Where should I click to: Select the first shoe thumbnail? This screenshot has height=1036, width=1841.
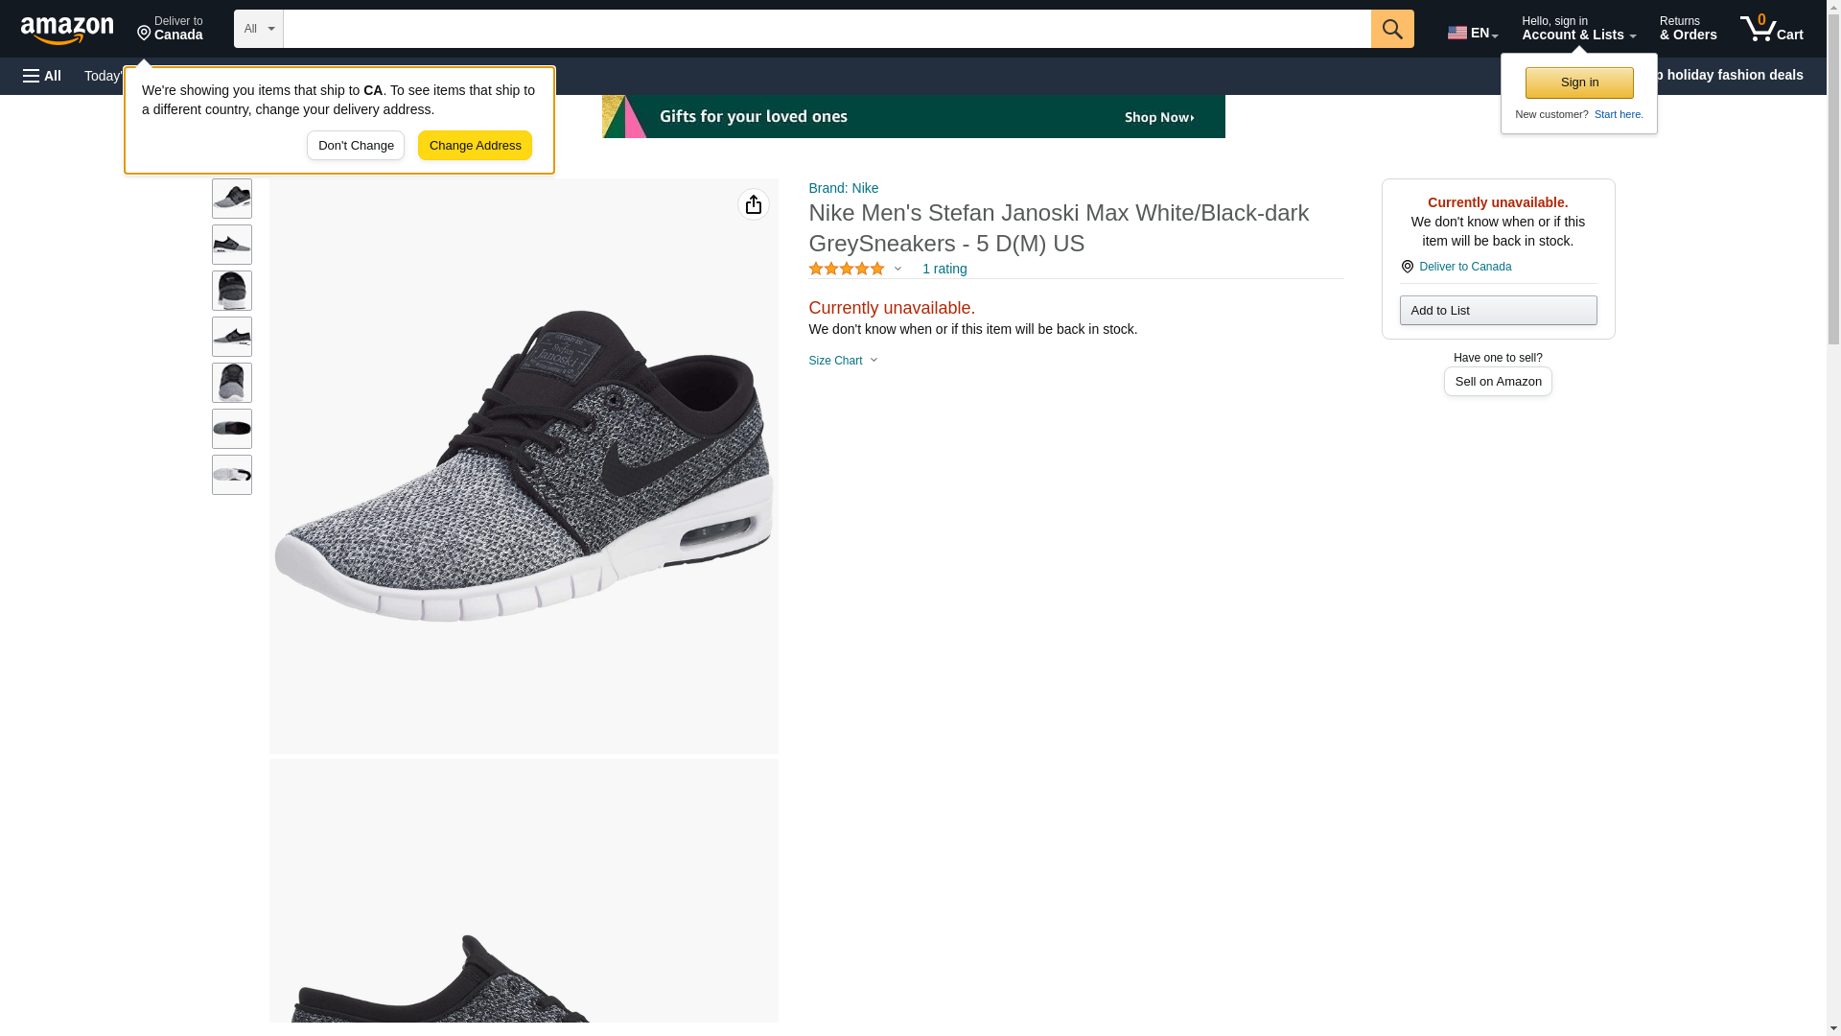point(232,199)
